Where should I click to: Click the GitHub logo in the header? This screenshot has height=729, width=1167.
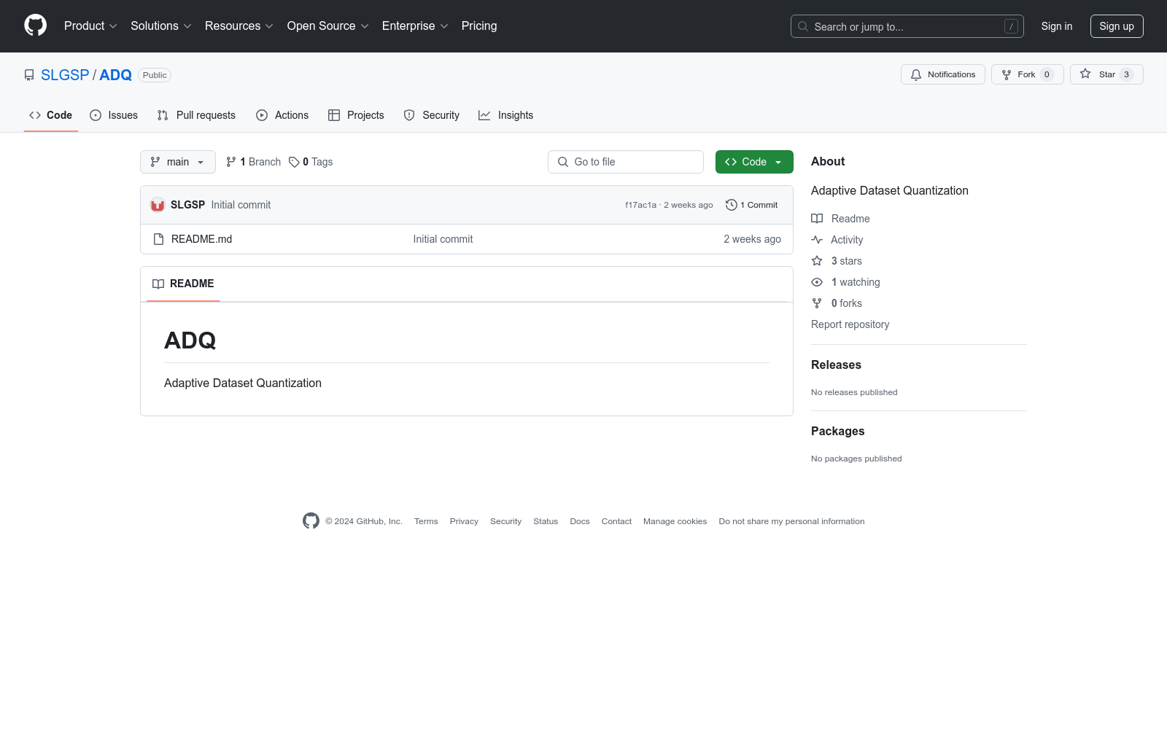(x=35, y=26)
